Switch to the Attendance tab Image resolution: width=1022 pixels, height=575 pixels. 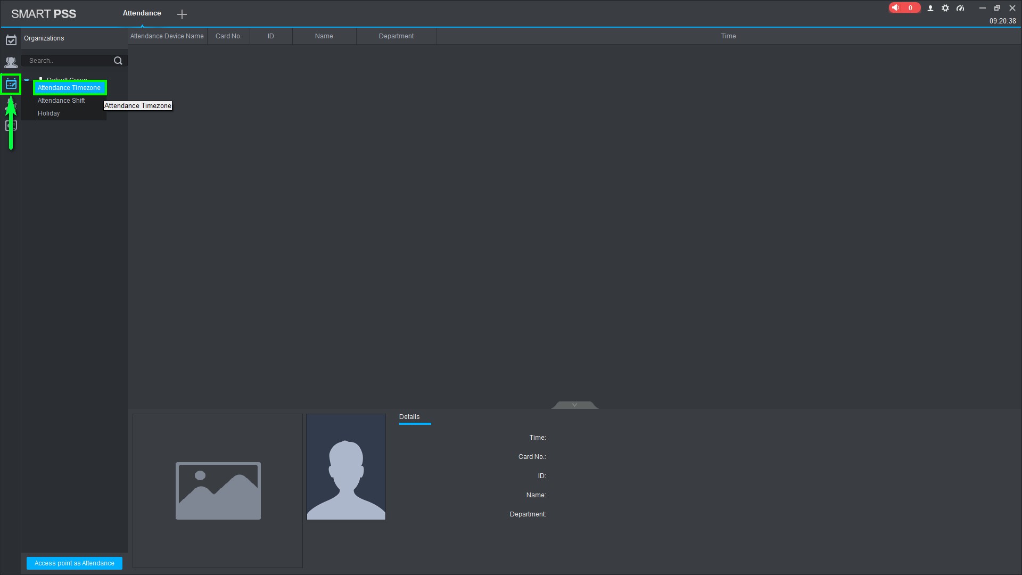pos(142,13)
